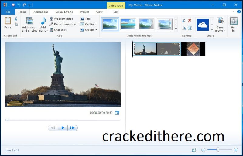
Task: Zoom in the timeline with plus button
Action: (x=236, y=150)
